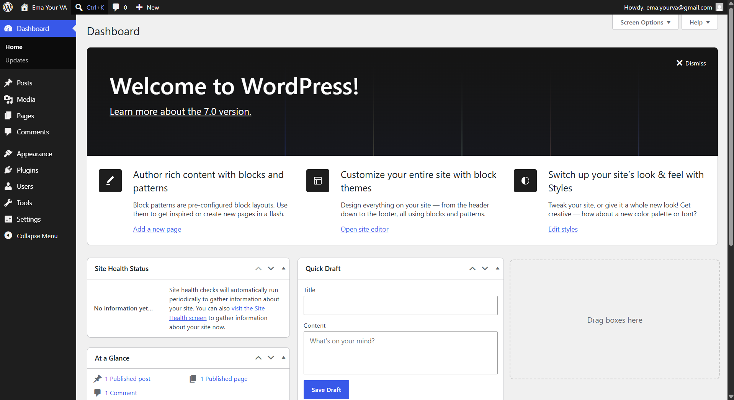Image resolution: width=734 pixels, height=400 pixels.
Task: Click the half-circle Styles icon
Action: (525, 181)
